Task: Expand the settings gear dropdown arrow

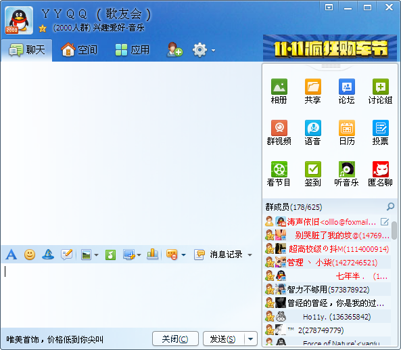Action: pos(213,51)
